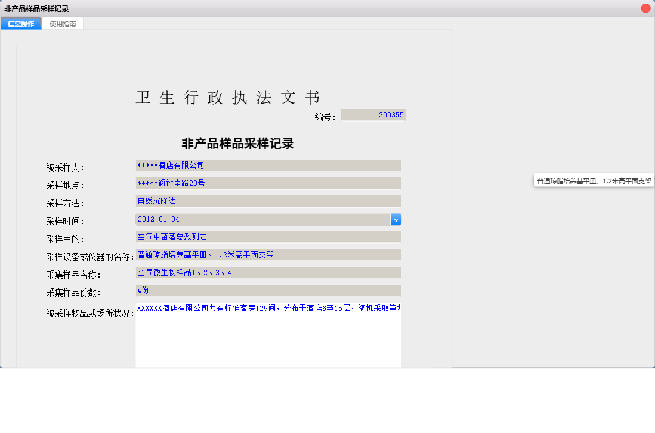Select the sampling equipment name field

[x=267, y=254]
